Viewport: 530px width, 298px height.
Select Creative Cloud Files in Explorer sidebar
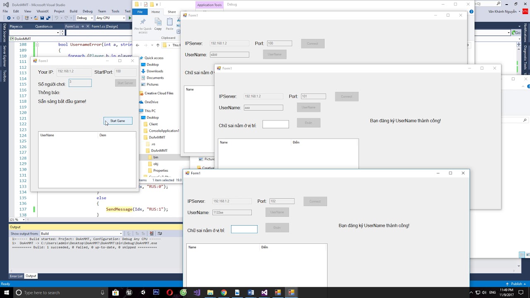(159, 93)
